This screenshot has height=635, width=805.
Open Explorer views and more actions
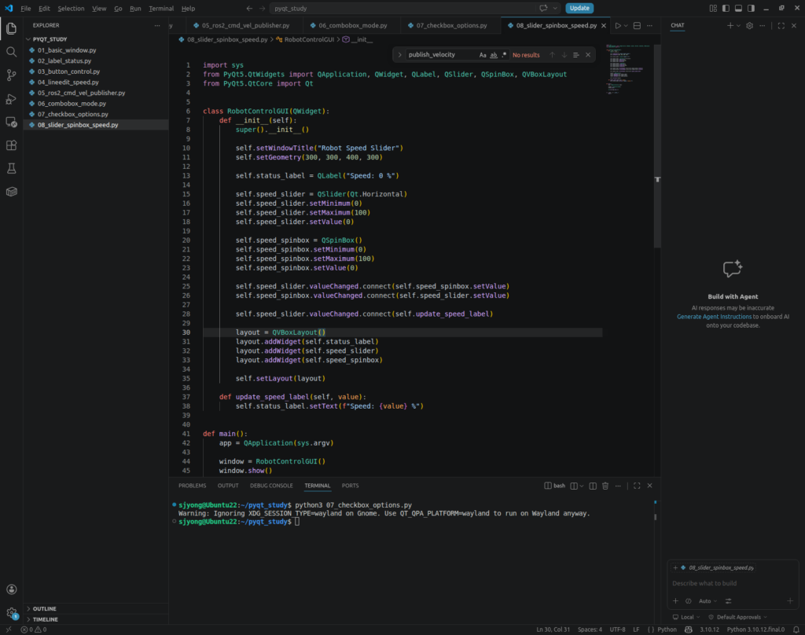pyautogui.click(x=157, y=25)
